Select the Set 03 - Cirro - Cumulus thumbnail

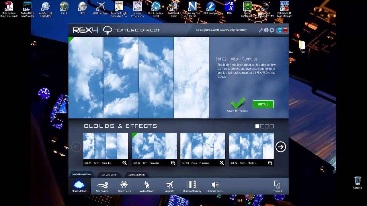pyautogui.click(x=203, y=146)
